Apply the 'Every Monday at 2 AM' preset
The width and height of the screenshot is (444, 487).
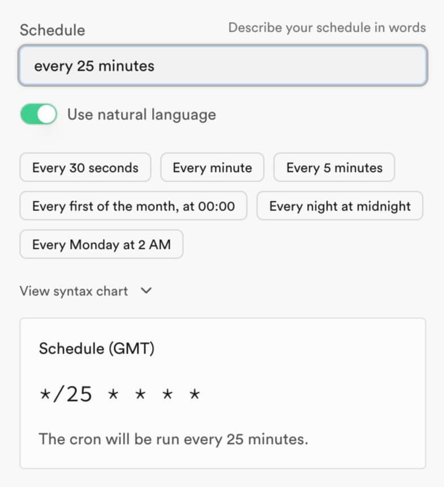[102, 244]
